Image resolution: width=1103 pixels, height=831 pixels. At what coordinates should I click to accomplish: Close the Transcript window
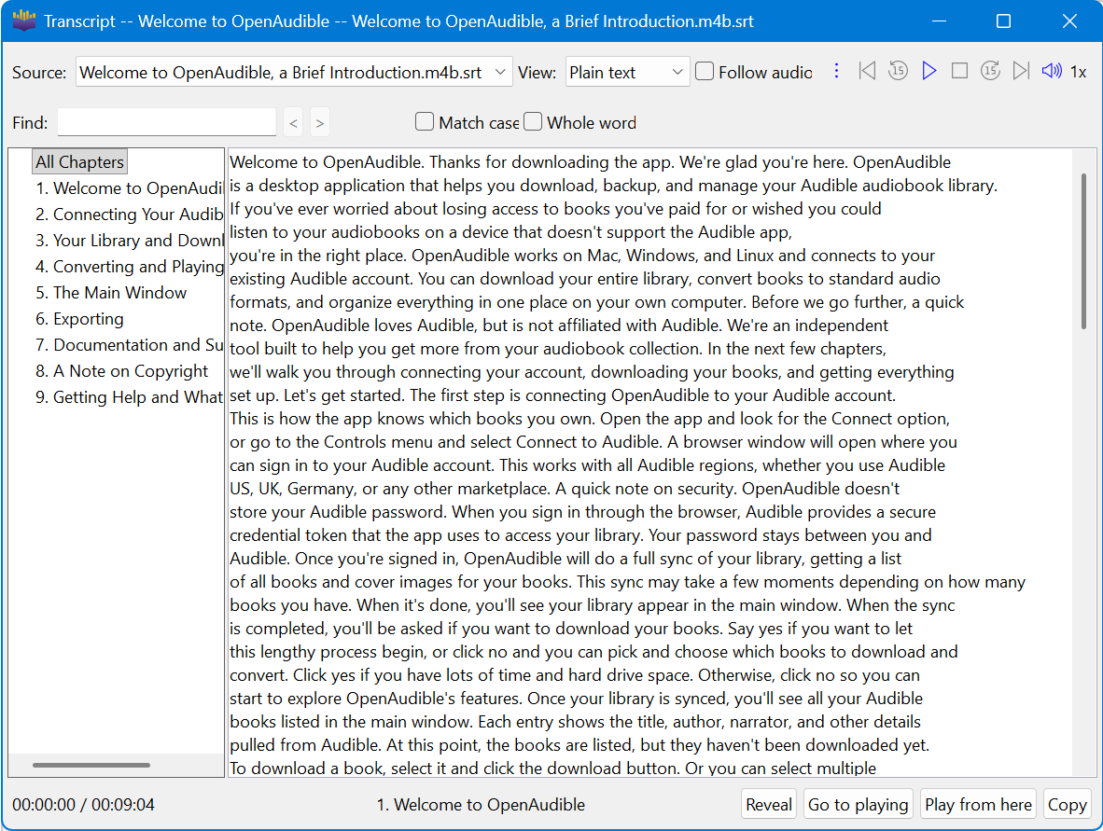(x=1069, y=21)
